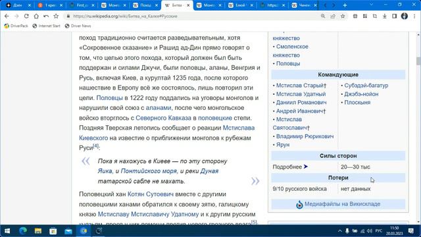Screen dimensions: 421x237
Task: Open Владимир Рюрикович in infobox
Action: click(305, 136)
